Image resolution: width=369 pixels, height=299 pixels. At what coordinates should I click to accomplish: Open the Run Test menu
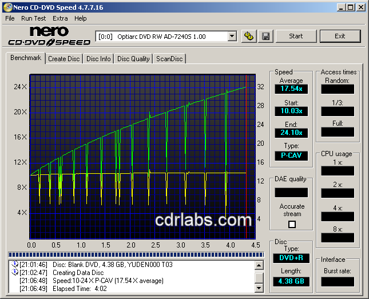pyautogui.click(x=34, y=18)
